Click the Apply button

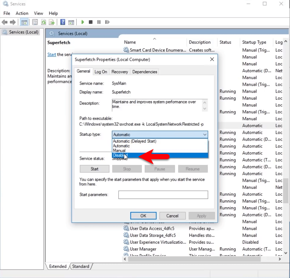[202, 216]
